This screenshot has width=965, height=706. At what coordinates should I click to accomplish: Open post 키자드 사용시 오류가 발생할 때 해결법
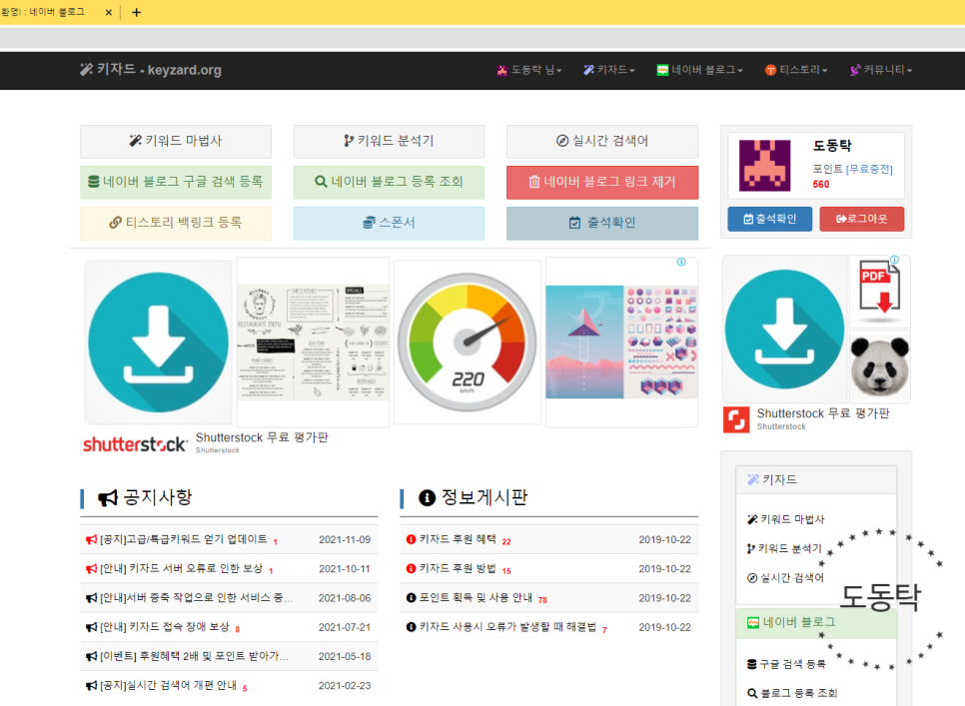[x=507, y=627]
